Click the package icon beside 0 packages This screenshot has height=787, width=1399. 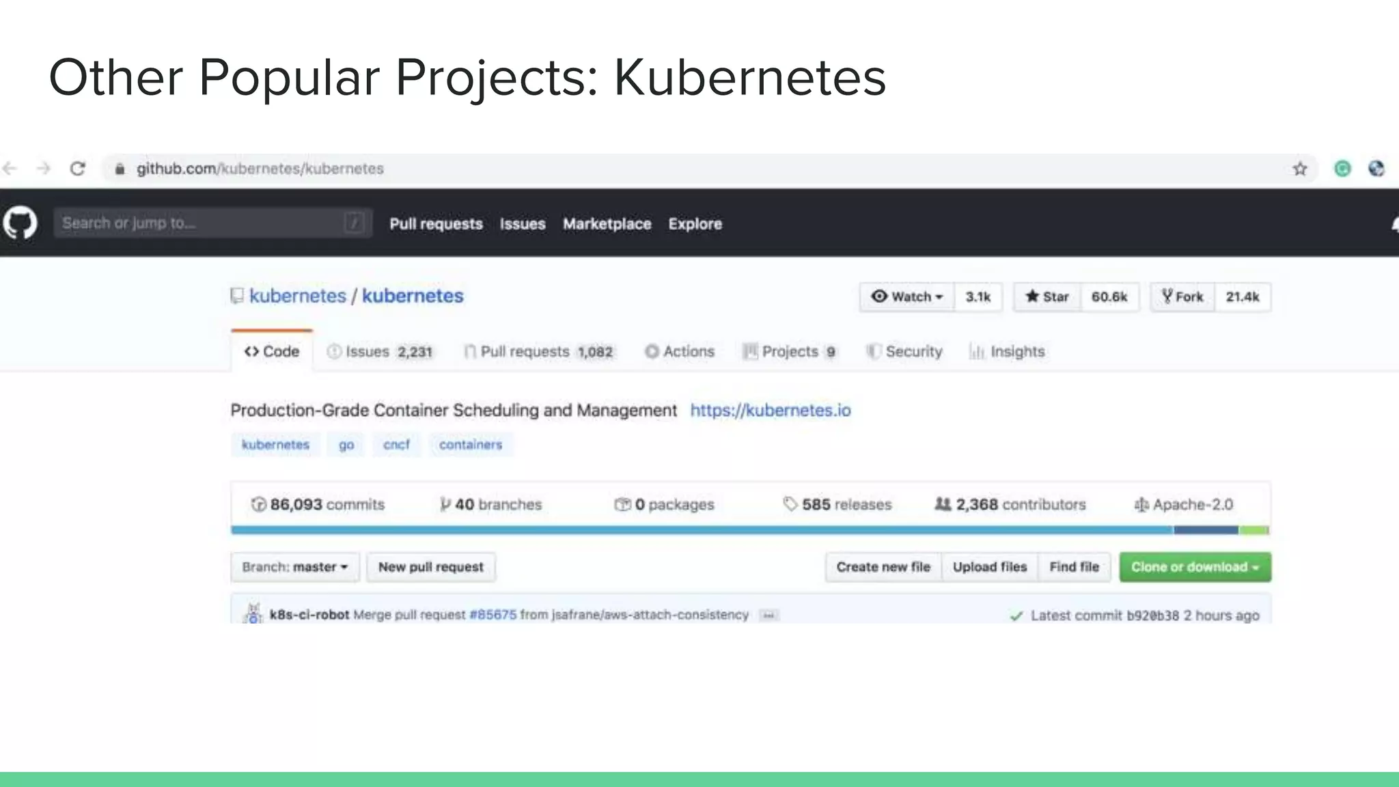[622, 504]
